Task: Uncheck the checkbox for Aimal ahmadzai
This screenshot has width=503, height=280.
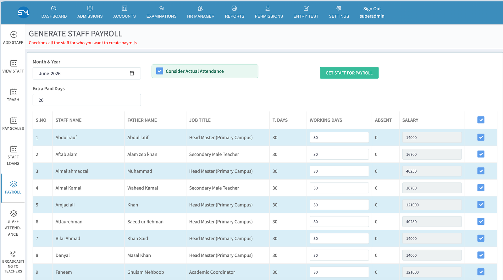Action: 481,171
